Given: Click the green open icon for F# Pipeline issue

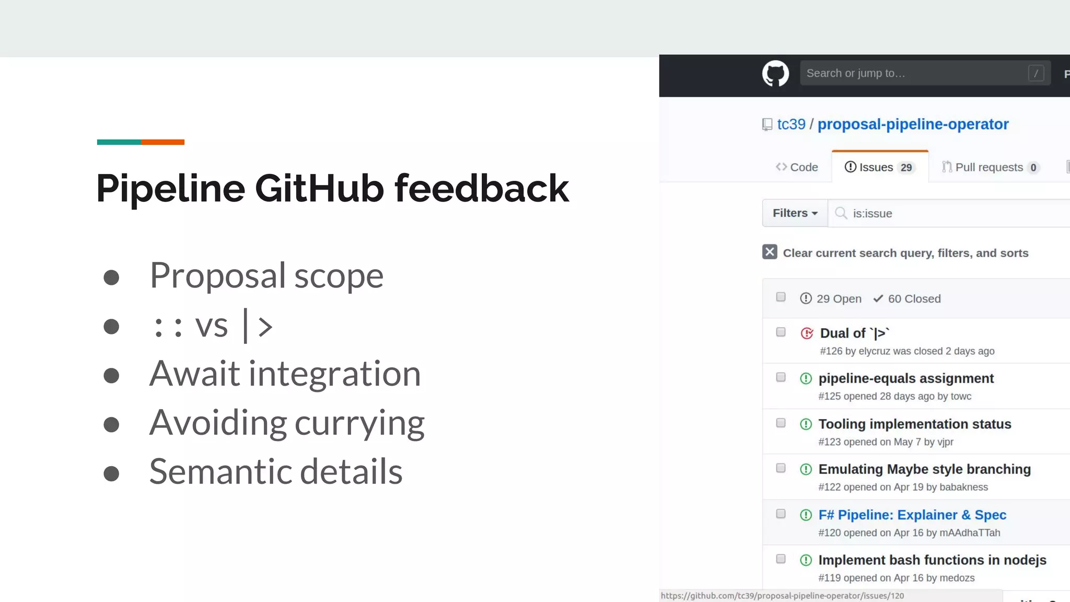Looking at the screenshot, I should point(806,515).
